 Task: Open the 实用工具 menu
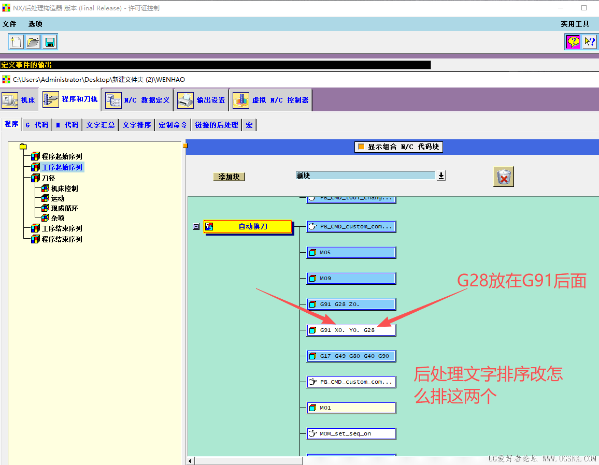(575, 24)
